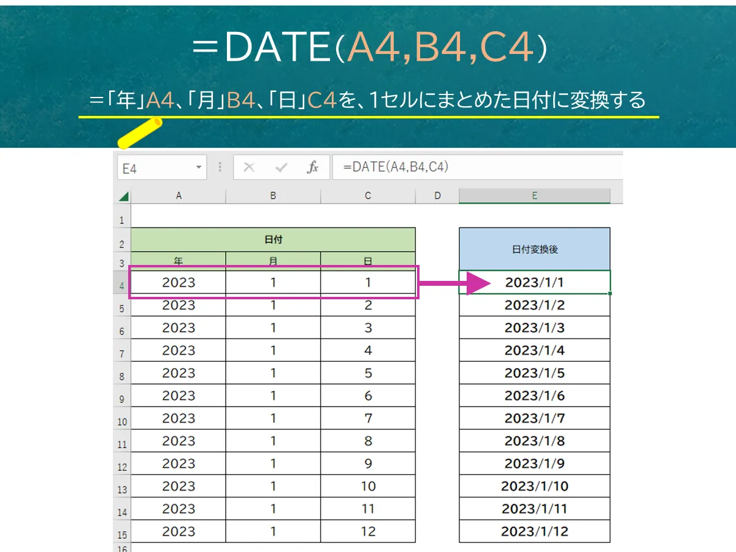Select row 10 header
This screenshot has height=552, width=736.
point(122,421)
